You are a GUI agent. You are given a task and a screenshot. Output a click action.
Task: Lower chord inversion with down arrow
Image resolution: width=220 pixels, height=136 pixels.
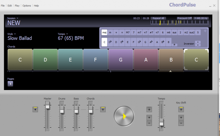[x=198, y=45]
